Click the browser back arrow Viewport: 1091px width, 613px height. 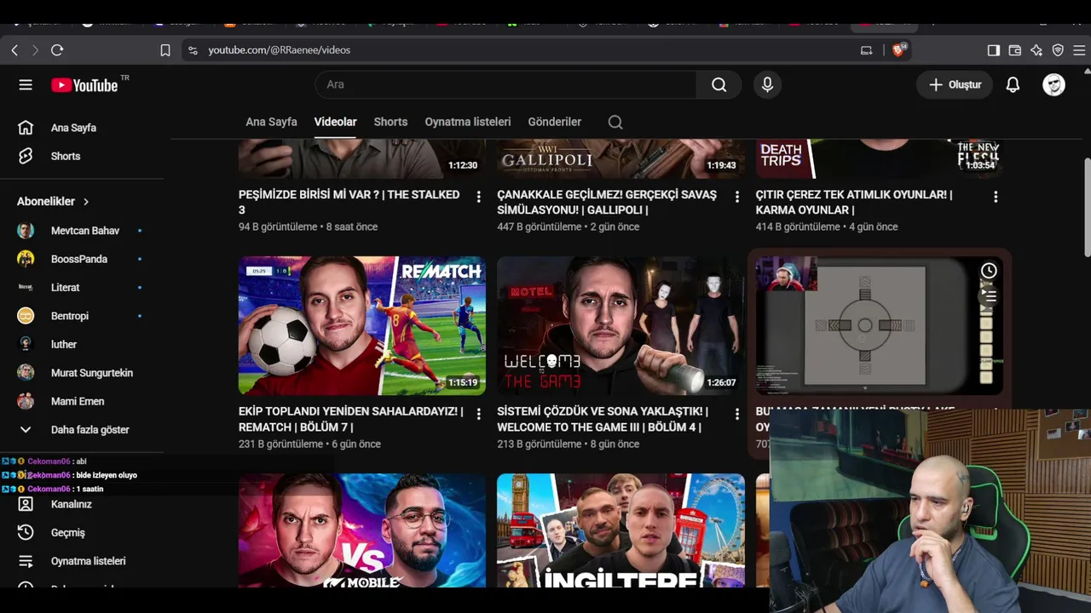coord(14,50)
